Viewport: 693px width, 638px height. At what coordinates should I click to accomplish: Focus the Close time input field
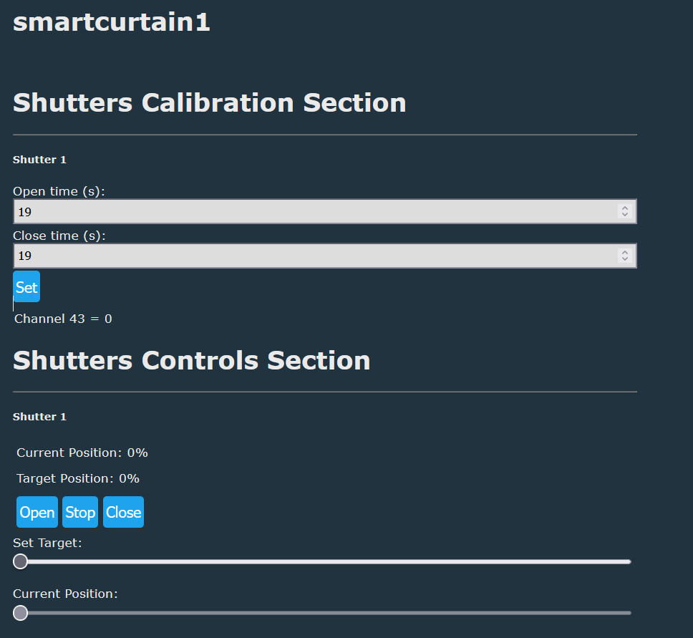click(x=315, y=256)
